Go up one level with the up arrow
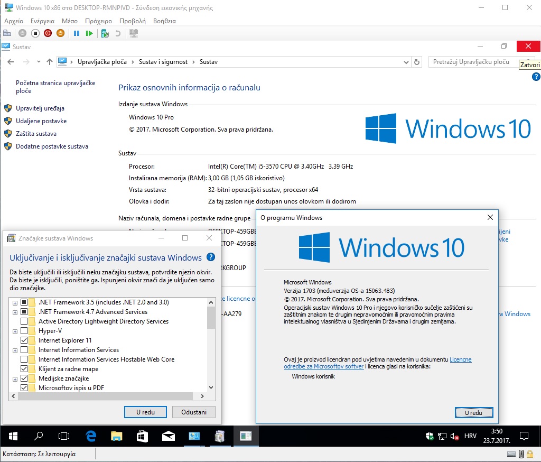 pyautogui.click(x=50, y=62)
